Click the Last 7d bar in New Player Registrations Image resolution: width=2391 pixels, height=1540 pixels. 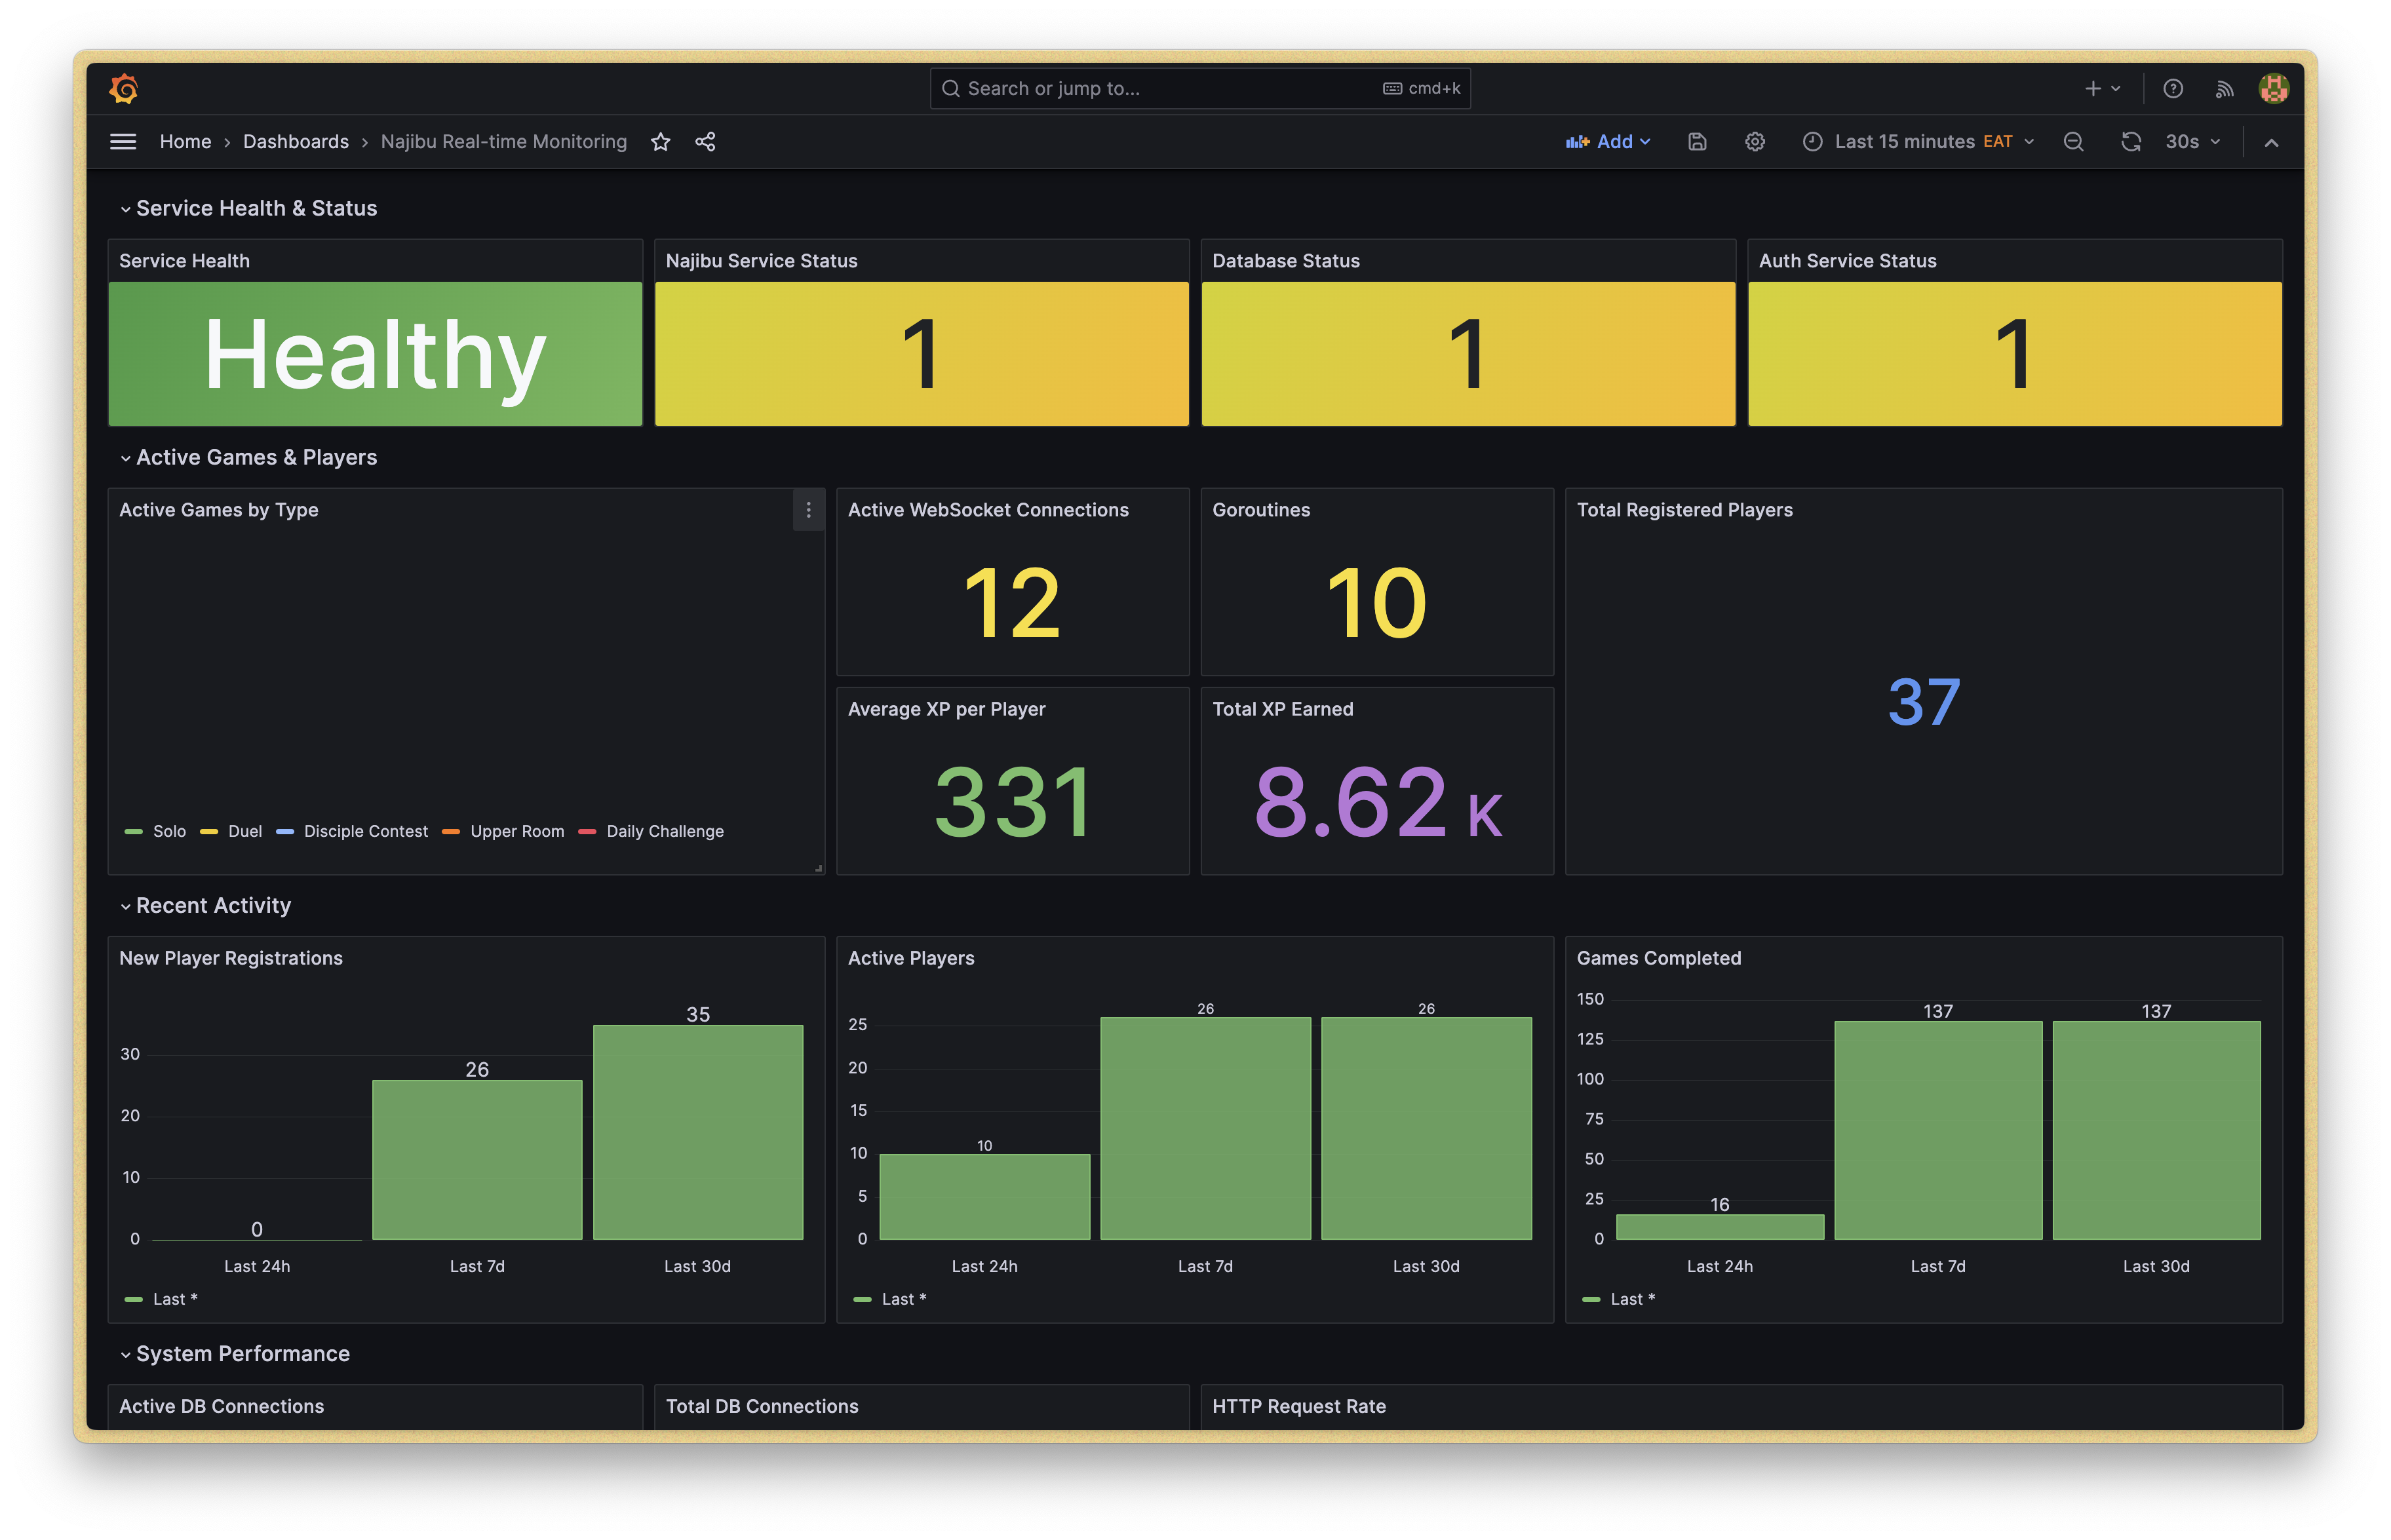click(477, 1160)
